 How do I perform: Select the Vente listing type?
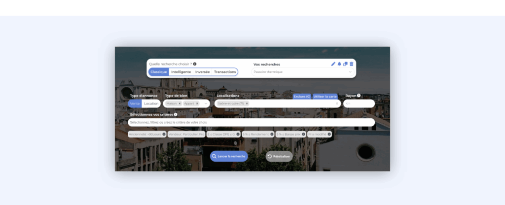(135, 103)
